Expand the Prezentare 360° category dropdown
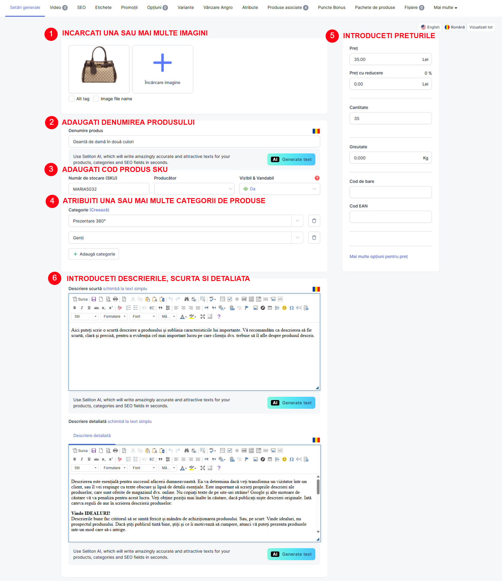 click(x=297, y=221)
